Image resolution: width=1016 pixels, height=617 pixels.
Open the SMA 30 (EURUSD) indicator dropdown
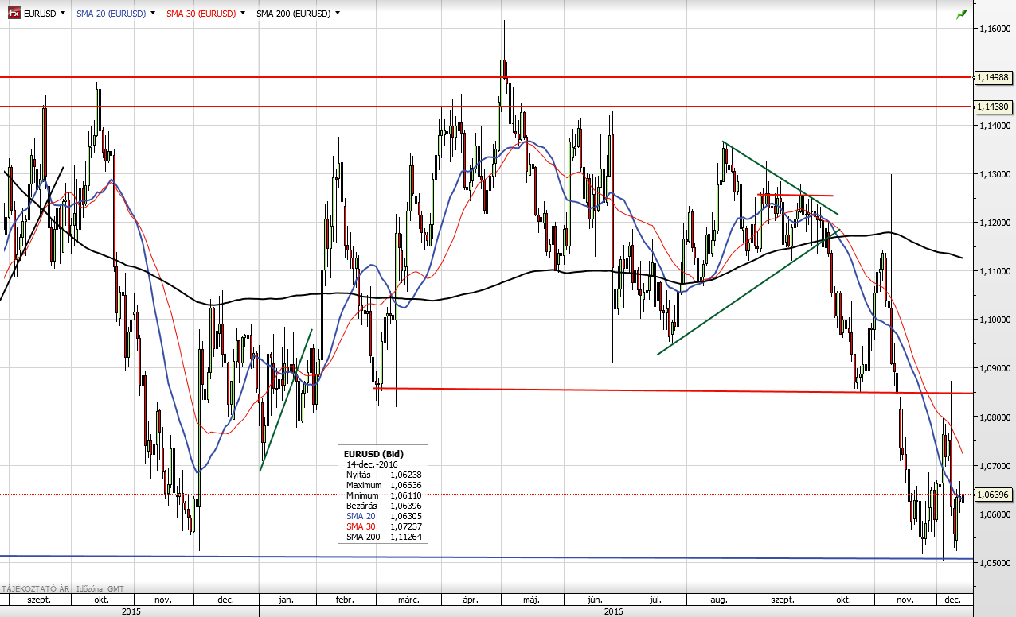pyautogui.click(x=242, y=14)
